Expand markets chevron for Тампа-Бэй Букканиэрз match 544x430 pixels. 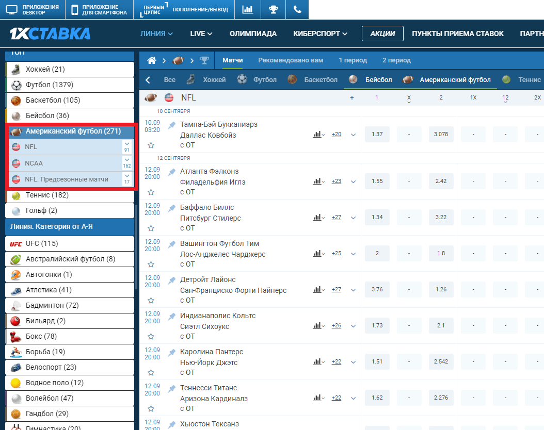point(353,135)
